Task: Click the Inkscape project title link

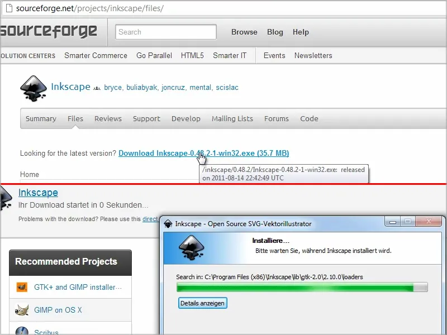Action: (71, 87)
